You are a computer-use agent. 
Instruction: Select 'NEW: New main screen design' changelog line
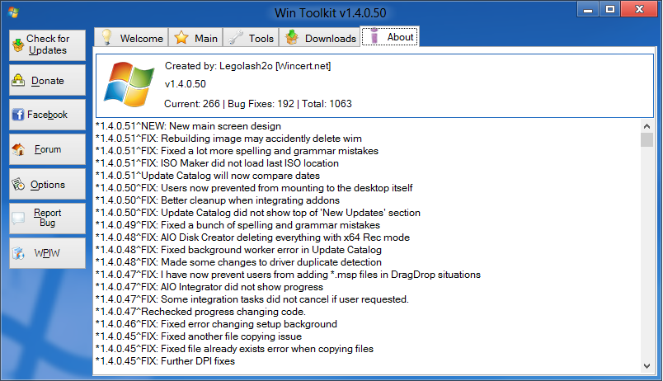(188, 126)
